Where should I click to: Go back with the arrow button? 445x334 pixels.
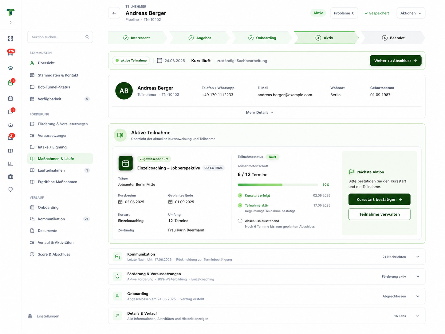click(x=114, y=13)
